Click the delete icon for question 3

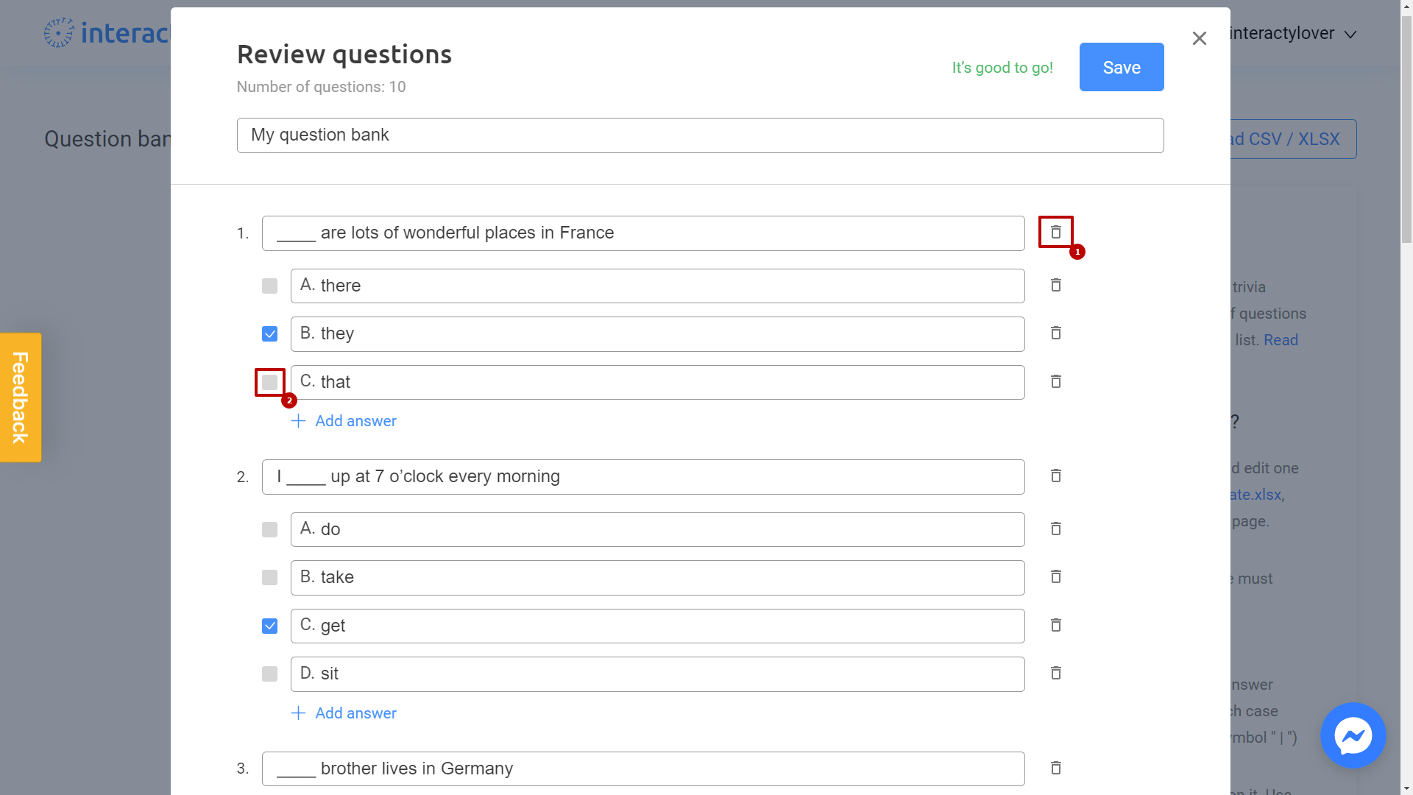point(1056,768)
